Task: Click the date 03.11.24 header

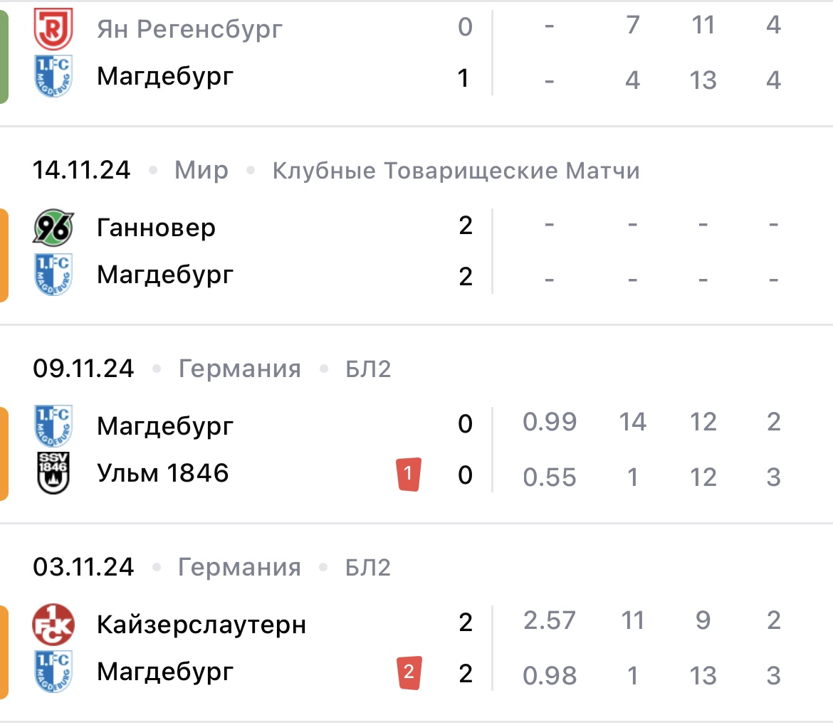Action: 81,567
